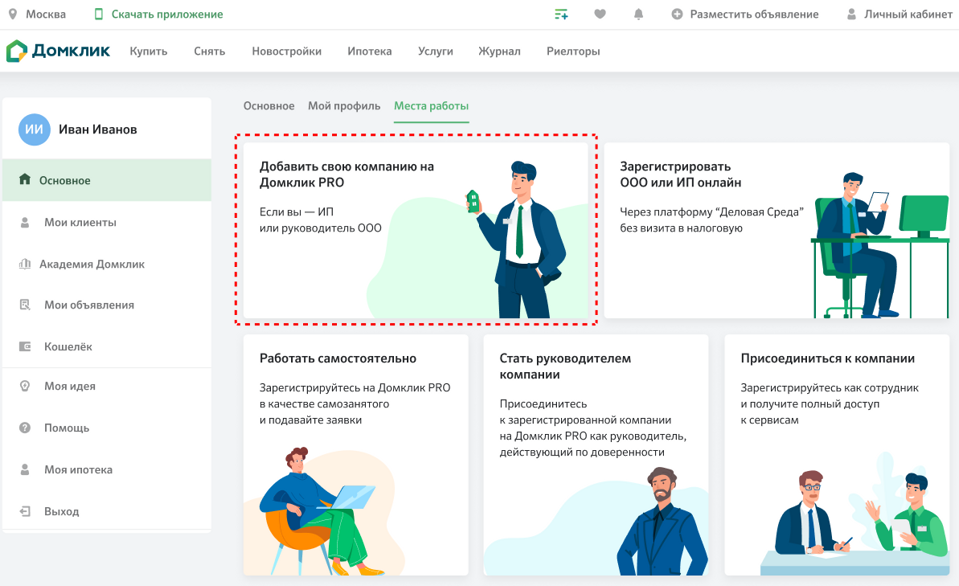
Task: Click the plus icon beside Разместить объявление
Action: (677, 13)
